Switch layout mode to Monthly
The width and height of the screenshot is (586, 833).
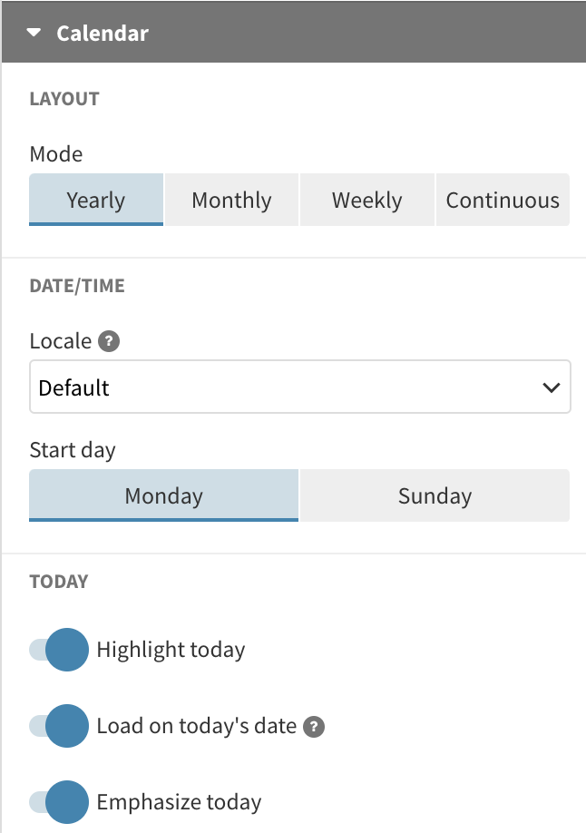pos(231,201)
